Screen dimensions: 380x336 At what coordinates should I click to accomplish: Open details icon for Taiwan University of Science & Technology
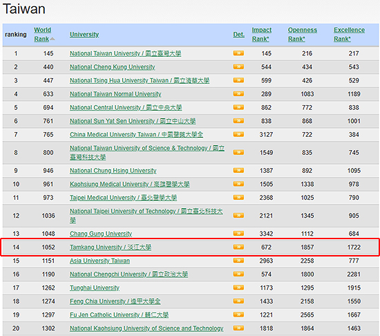(x=238, y=152)
